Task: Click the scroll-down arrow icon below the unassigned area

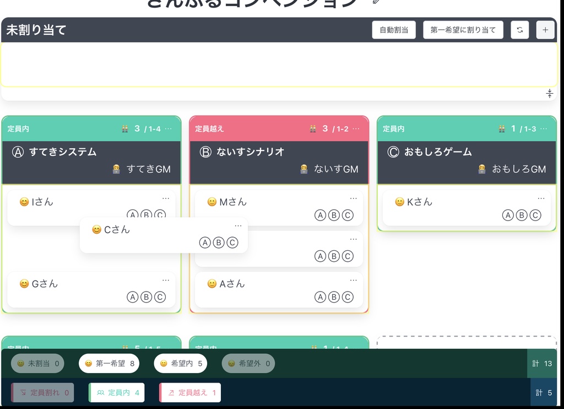Action: tap(549, 93)
